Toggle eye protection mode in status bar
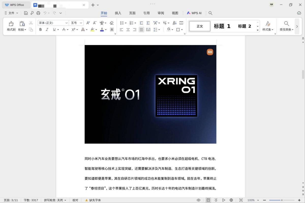The width and height of the screenshot is (305, 203). point(199,200)
